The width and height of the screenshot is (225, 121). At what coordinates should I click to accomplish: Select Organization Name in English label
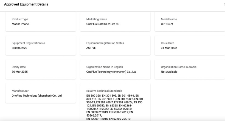[x=105, y=67]
